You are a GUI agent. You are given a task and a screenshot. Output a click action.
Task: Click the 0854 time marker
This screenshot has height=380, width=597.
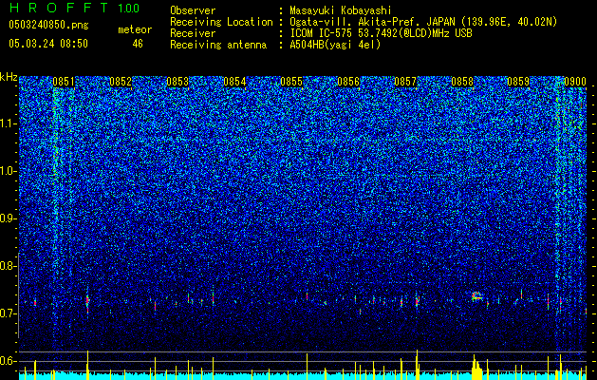click(234, 82)
